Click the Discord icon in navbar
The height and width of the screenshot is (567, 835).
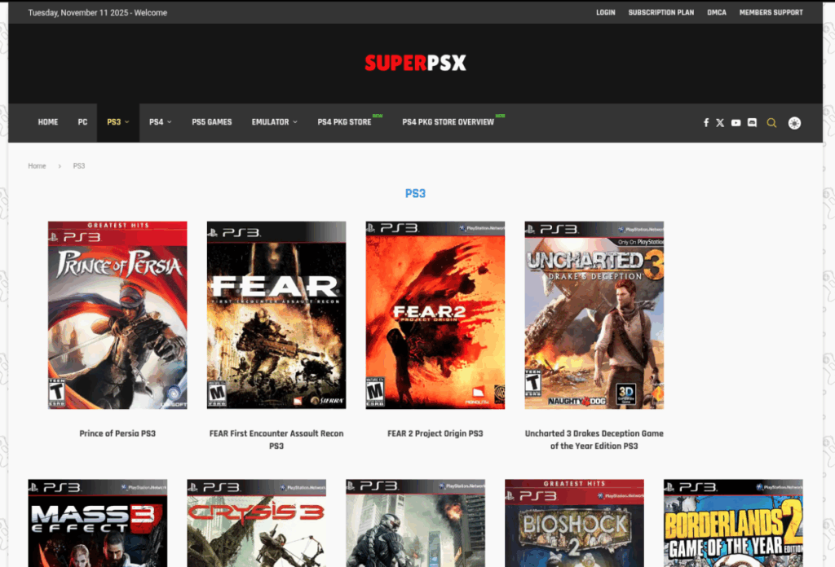[x=752, y=122]
